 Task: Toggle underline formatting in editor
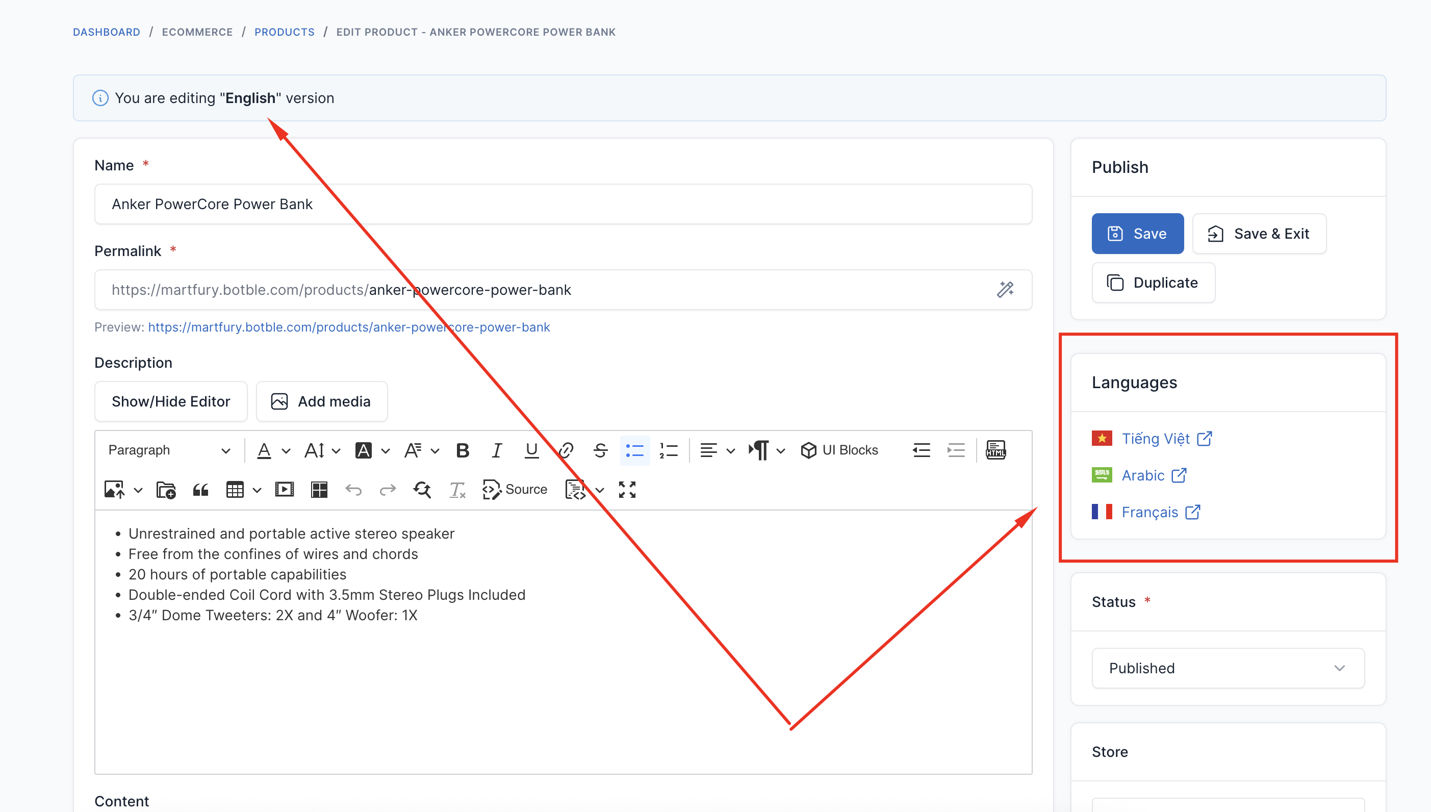point(531,450)
